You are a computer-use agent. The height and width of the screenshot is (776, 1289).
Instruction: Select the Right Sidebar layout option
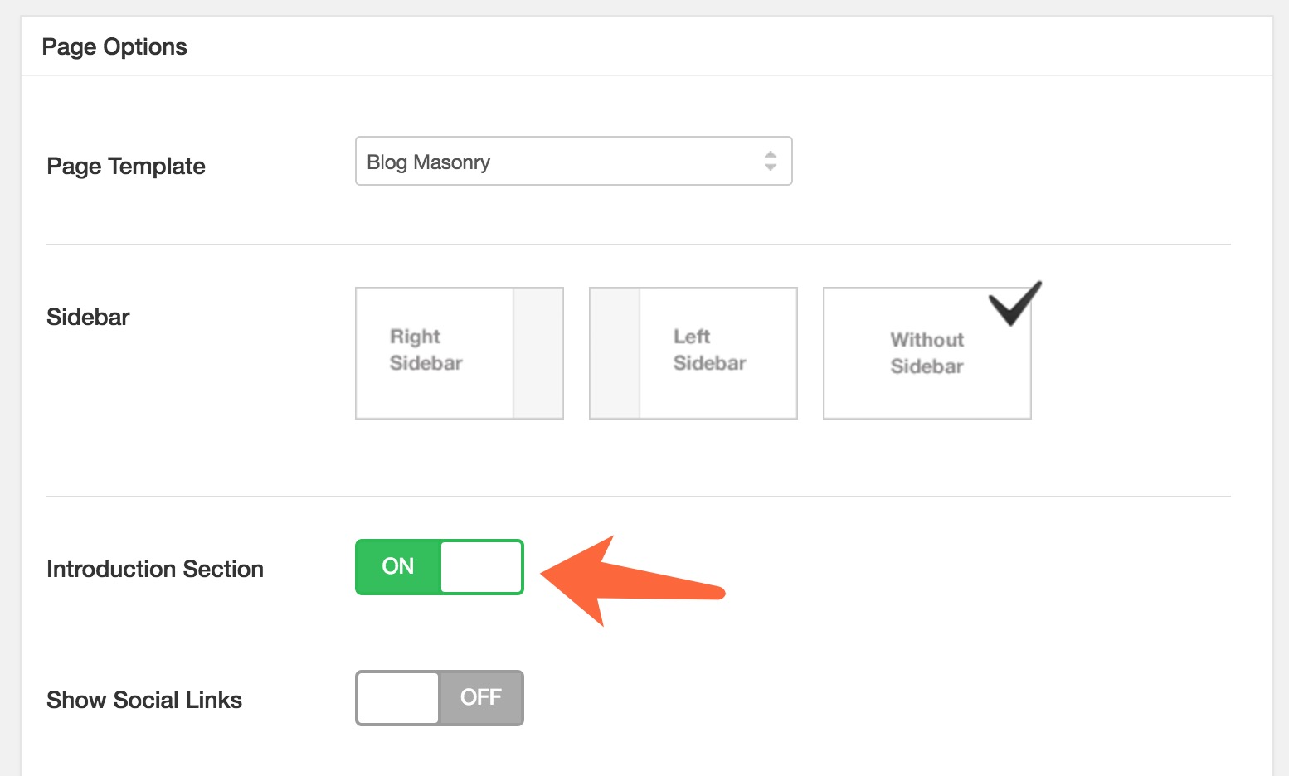tap(459, 352)
